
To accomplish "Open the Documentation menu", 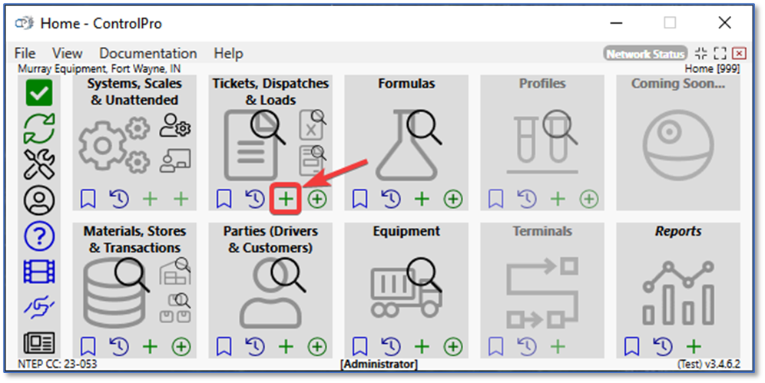I will pyautogui.click(x=147, y=54).
